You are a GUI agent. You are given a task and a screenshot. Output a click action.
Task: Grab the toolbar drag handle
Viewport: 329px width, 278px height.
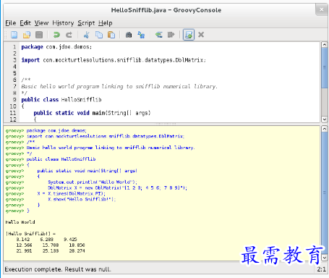click(6, 35)
